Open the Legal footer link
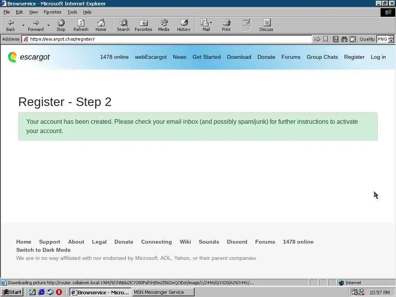This screenshot has height=297, width=396. coord(99,242)
